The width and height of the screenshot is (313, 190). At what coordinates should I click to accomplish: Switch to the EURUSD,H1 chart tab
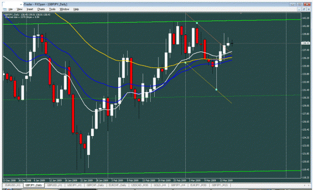pyautogui.click(x=13, y=185)
